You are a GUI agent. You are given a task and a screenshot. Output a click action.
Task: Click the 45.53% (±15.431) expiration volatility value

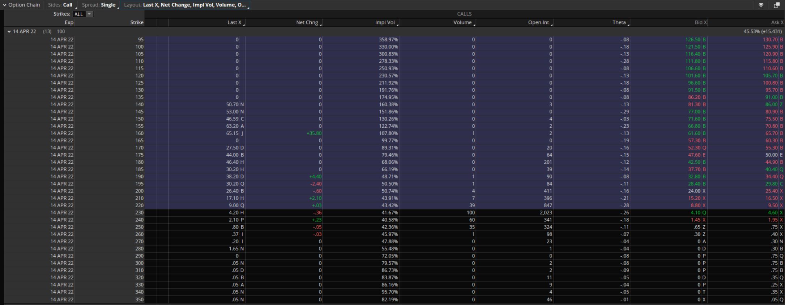763,32
